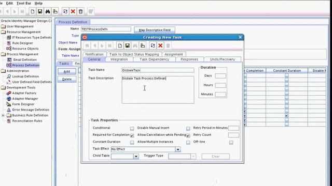Toggle Conditional checkbox
The height and width of the screenshot is (186, 332).
point(132,129)
